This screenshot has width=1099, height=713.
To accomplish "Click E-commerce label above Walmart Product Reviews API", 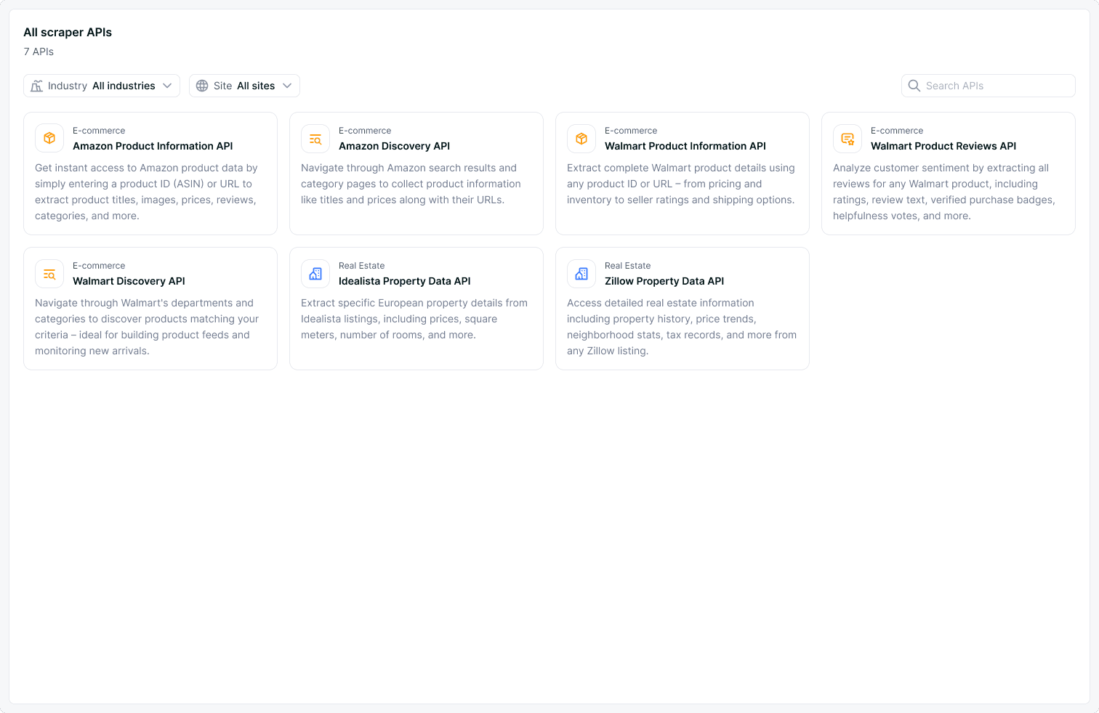I will pyautogui.click(x=897, y=131).
